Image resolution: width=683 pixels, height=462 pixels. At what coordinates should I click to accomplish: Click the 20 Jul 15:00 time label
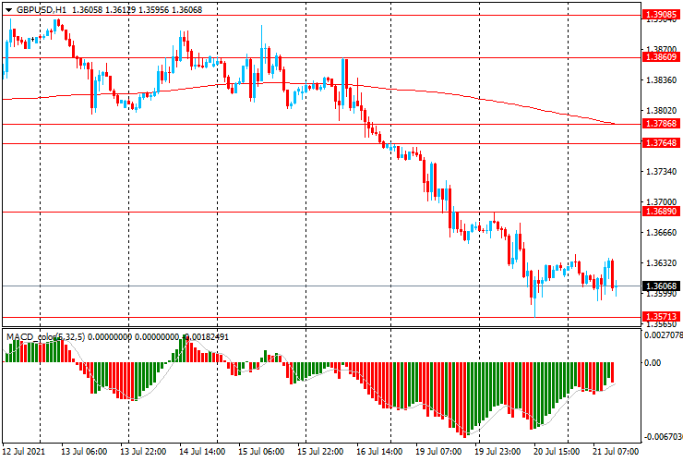coord(557,451)
